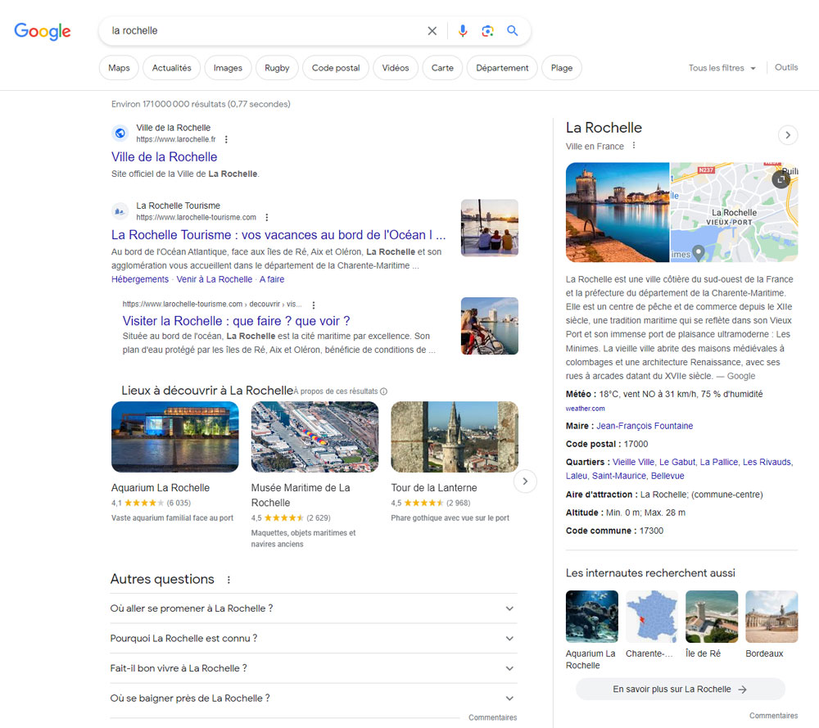The image size is (819, 728).
Task: Select the Code postal filter chip
Action: 336,68
